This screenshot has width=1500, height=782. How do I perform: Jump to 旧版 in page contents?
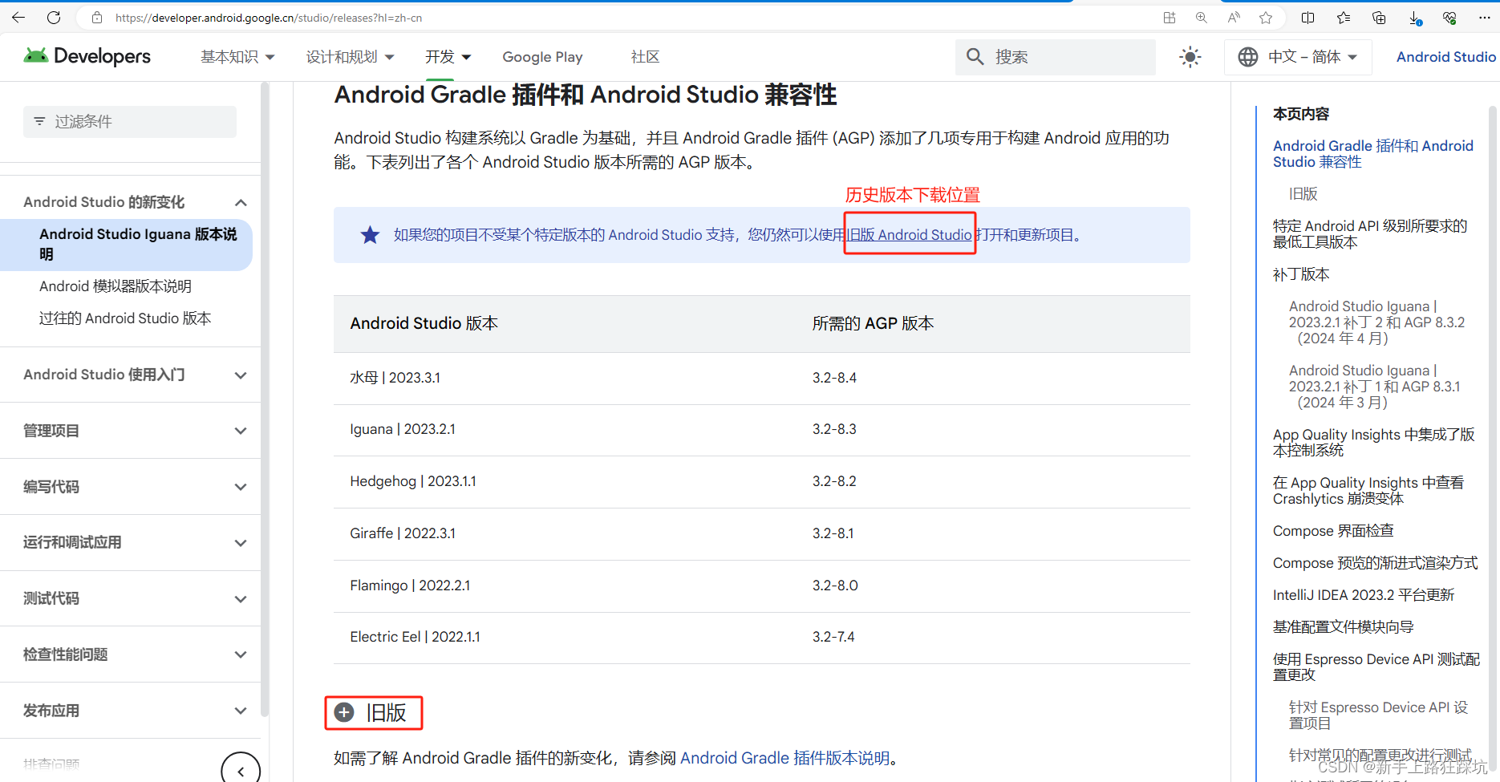pyautogui.click(x=1303, y=194)
